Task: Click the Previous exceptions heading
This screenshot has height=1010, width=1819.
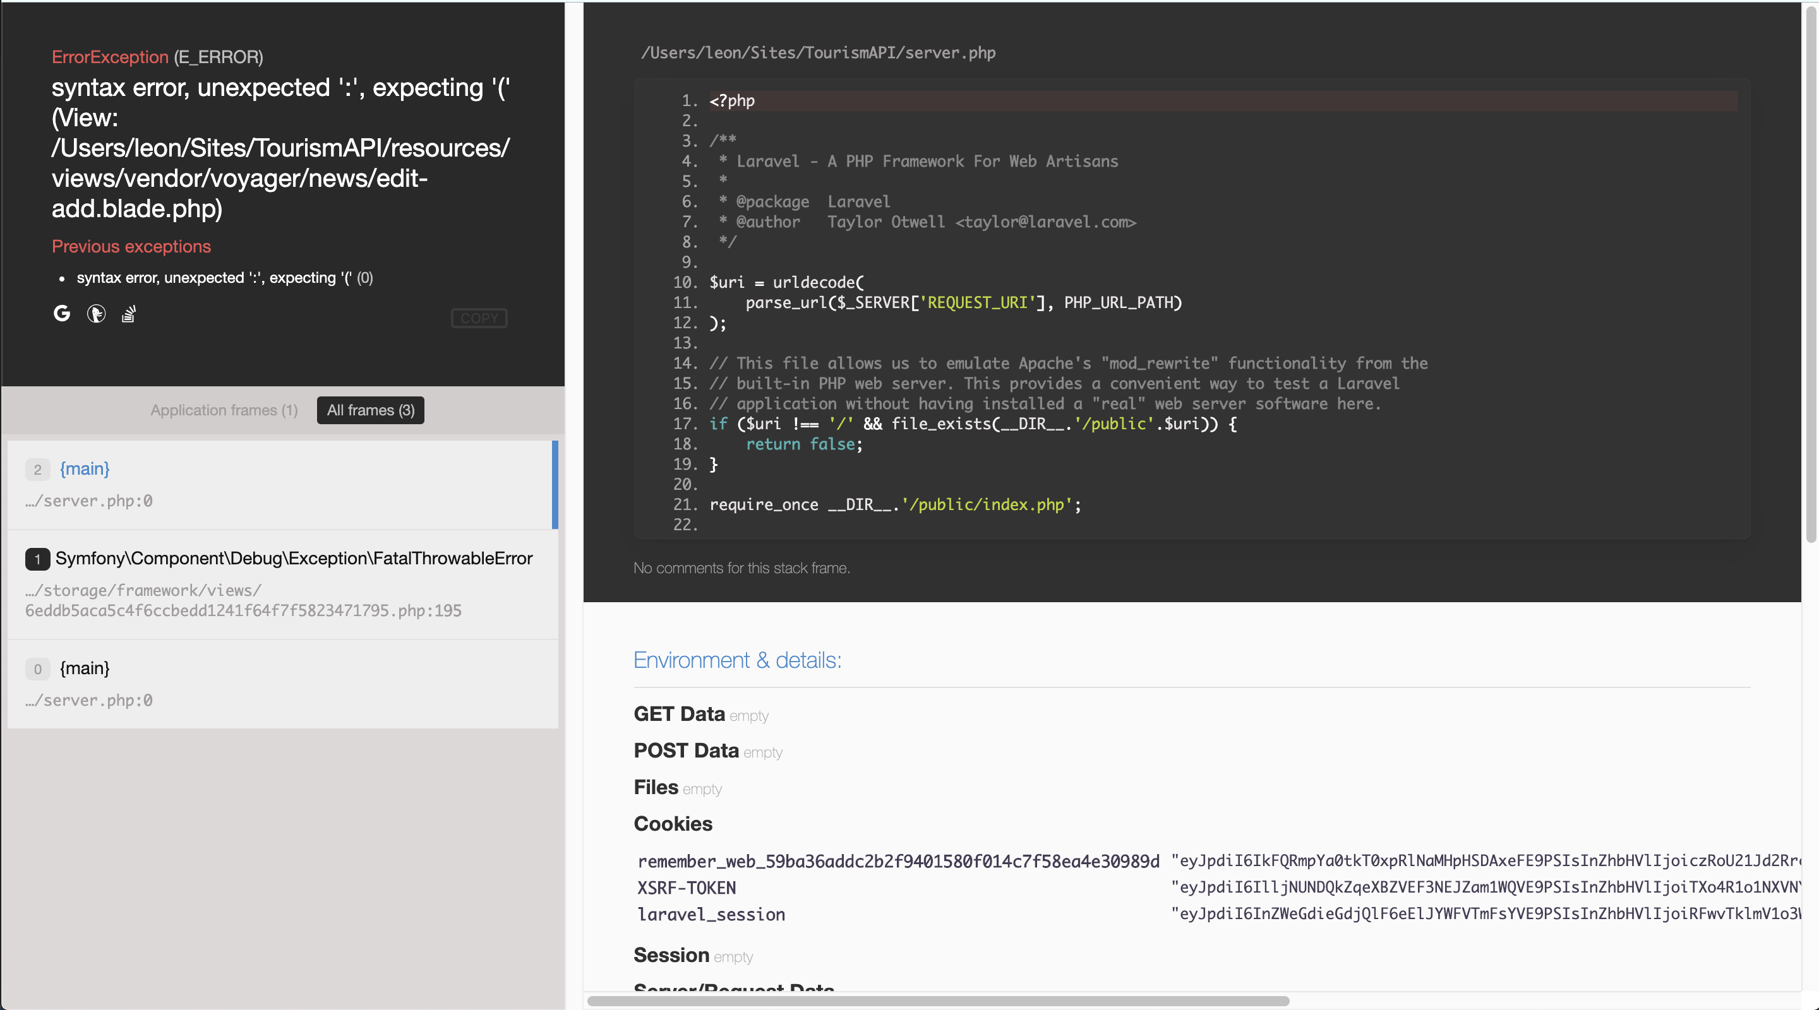Action: point(131,246)
